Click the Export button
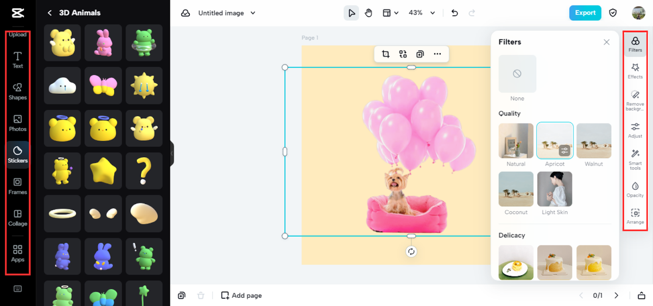 click(585, 13)
